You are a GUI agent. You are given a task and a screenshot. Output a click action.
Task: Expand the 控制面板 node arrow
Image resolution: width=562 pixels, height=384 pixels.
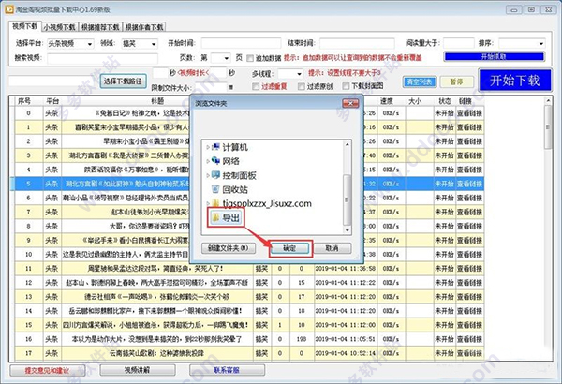pyautogui.click(x=208, y=175)
